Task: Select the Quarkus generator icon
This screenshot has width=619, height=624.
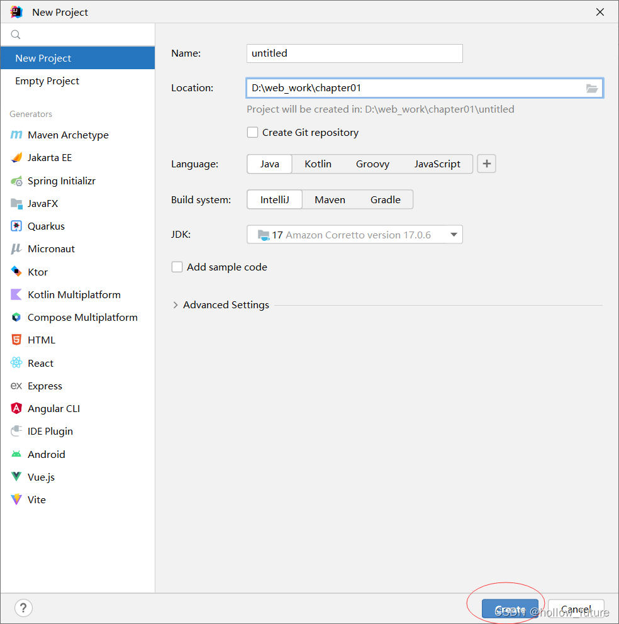Action: pyautogui.click(x=16, y=226)
